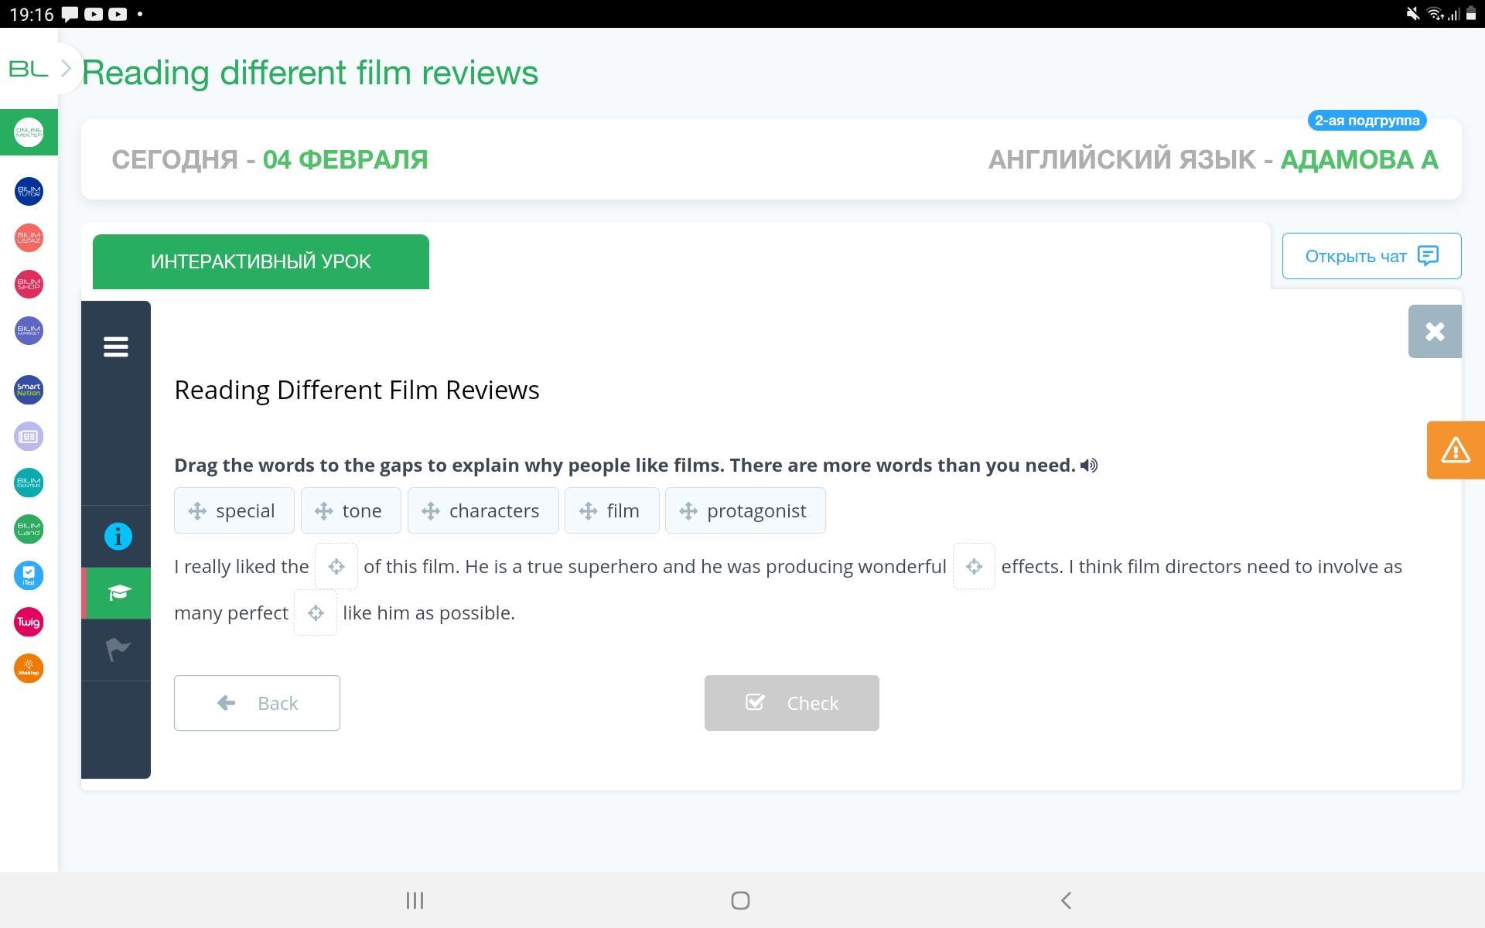This screenshot has width=1485, height=928.
Task: Play audio with the speaker icon
Action: [1089, 466]
